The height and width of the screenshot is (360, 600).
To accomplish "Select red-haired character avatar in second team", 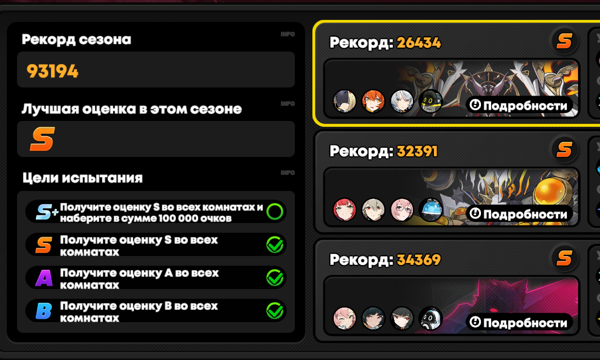I will [x=345, y=210].
